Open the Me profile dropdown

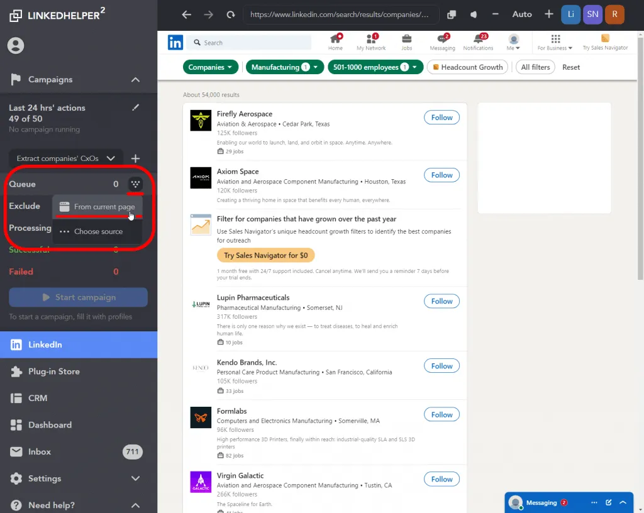[513, 42]
